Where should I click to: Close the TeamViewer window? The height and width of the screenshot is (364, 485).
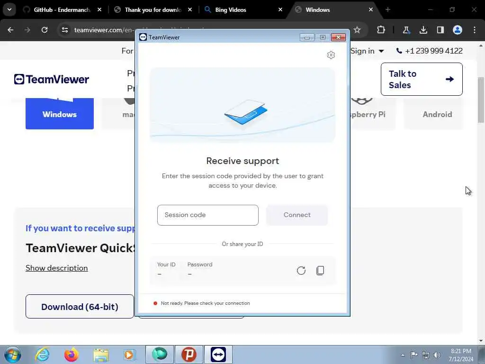coord(338,37)
